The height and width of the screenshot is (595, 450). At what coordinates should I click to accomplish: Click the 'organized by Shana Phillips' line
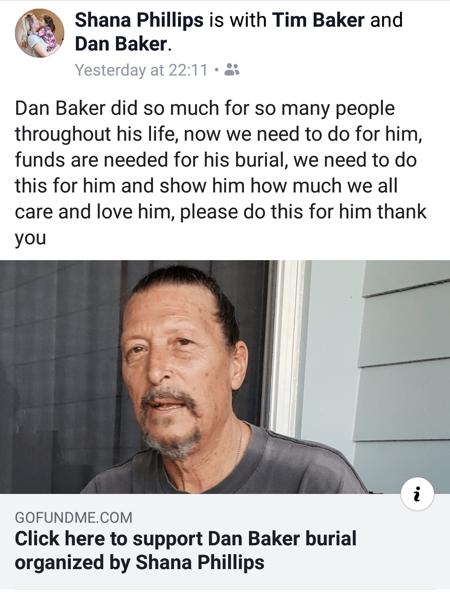(x=139, y=562)
